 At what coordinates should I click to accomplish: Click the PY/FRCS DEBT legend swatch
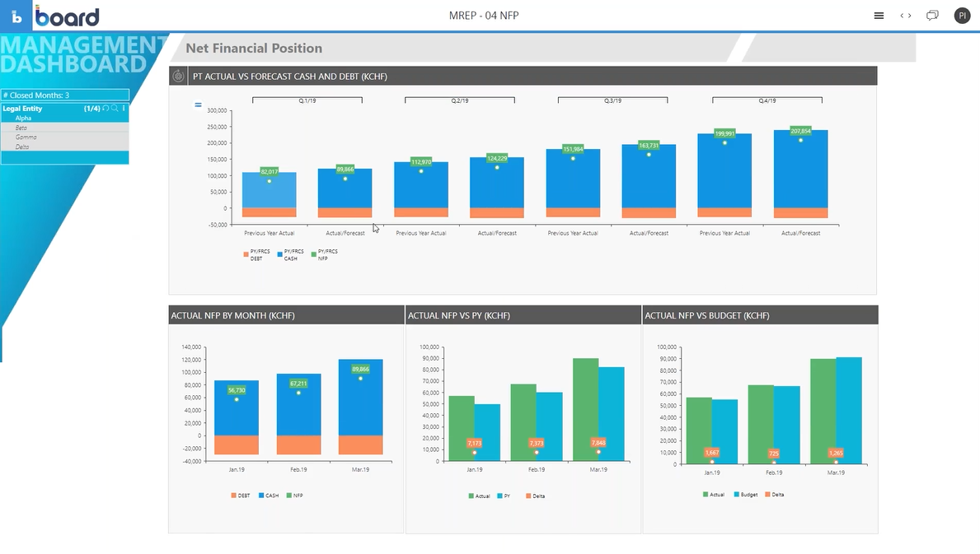pos(246,255)
